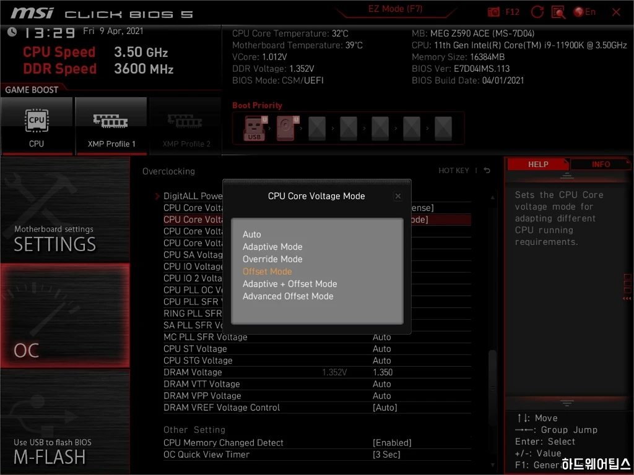Click the MSI logo

coord(32,13)
